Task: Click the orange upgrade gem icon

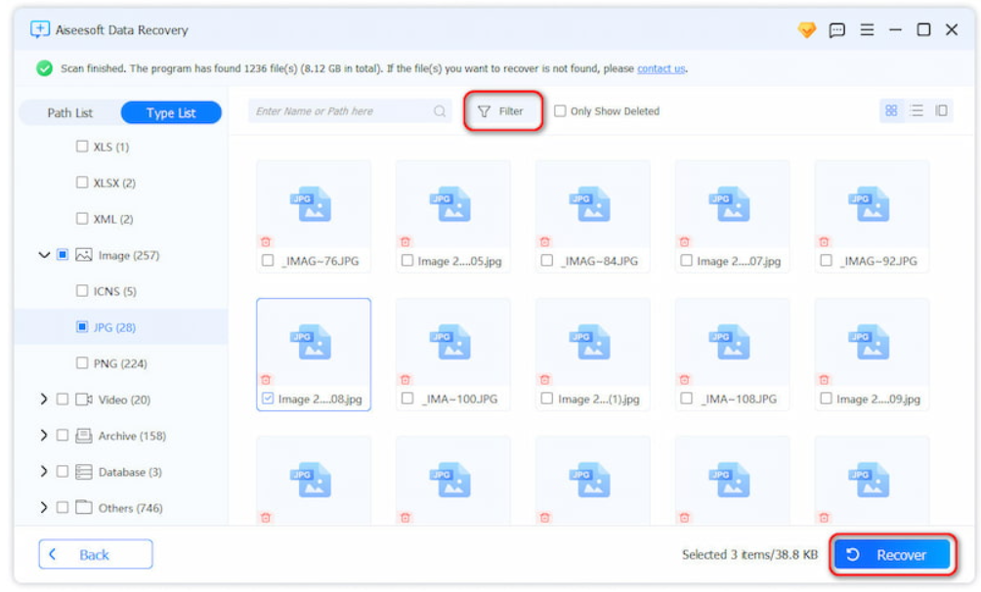Action: pos(805,29)
